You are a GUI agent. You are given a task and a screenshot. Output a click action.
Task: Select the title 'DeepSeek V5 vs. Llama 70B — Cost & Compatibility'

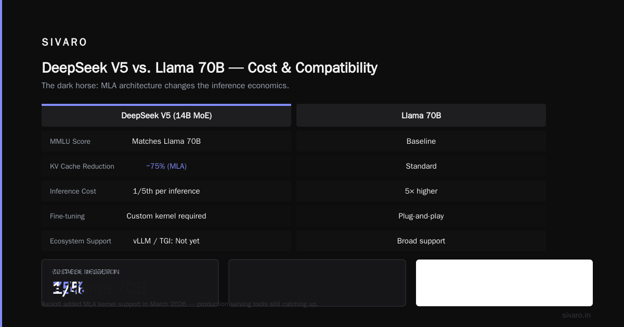click(x=210, y=67)
